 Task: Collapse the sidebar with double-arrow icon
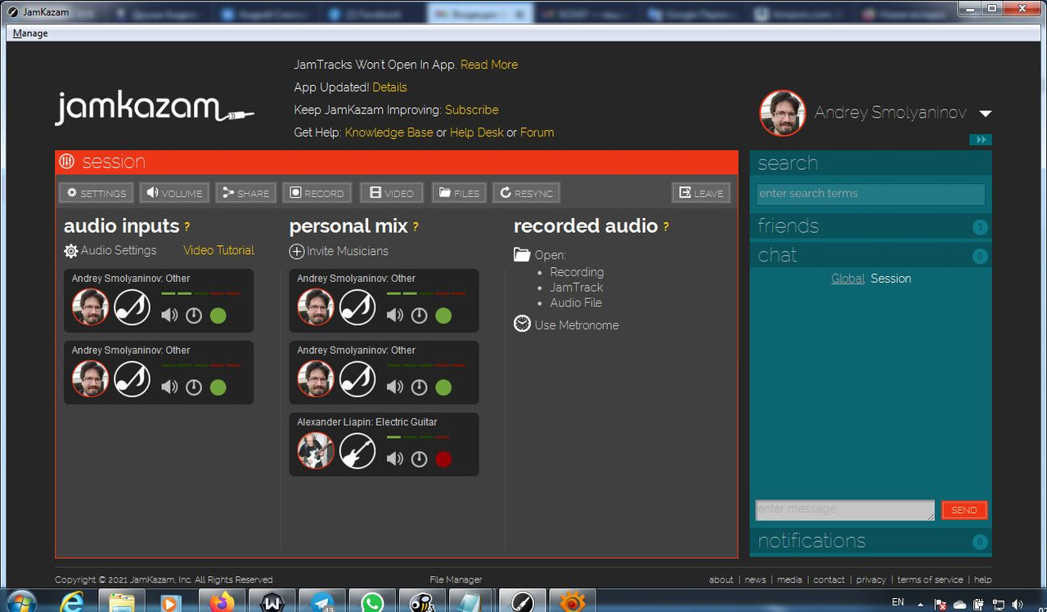point(981,140)
